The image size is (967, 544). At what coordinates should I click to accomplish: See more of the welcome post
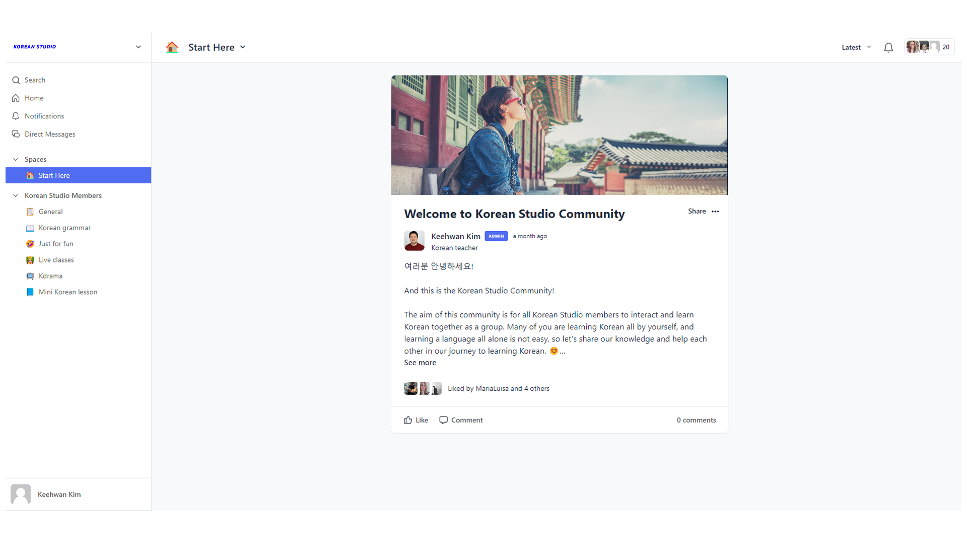(420, 363)
